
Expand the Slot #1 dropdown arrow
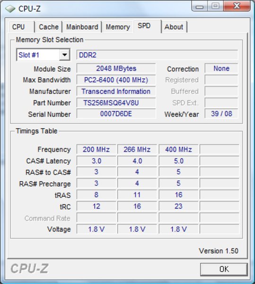coord(64,55)
